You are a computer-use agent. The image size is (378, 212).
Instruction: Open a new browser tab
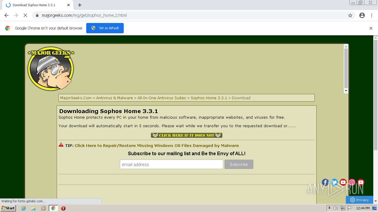80,5
